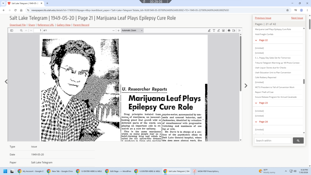Click the search within submit button
The height and width of the screenshot is (175, 311).
[x=298, y=140]
